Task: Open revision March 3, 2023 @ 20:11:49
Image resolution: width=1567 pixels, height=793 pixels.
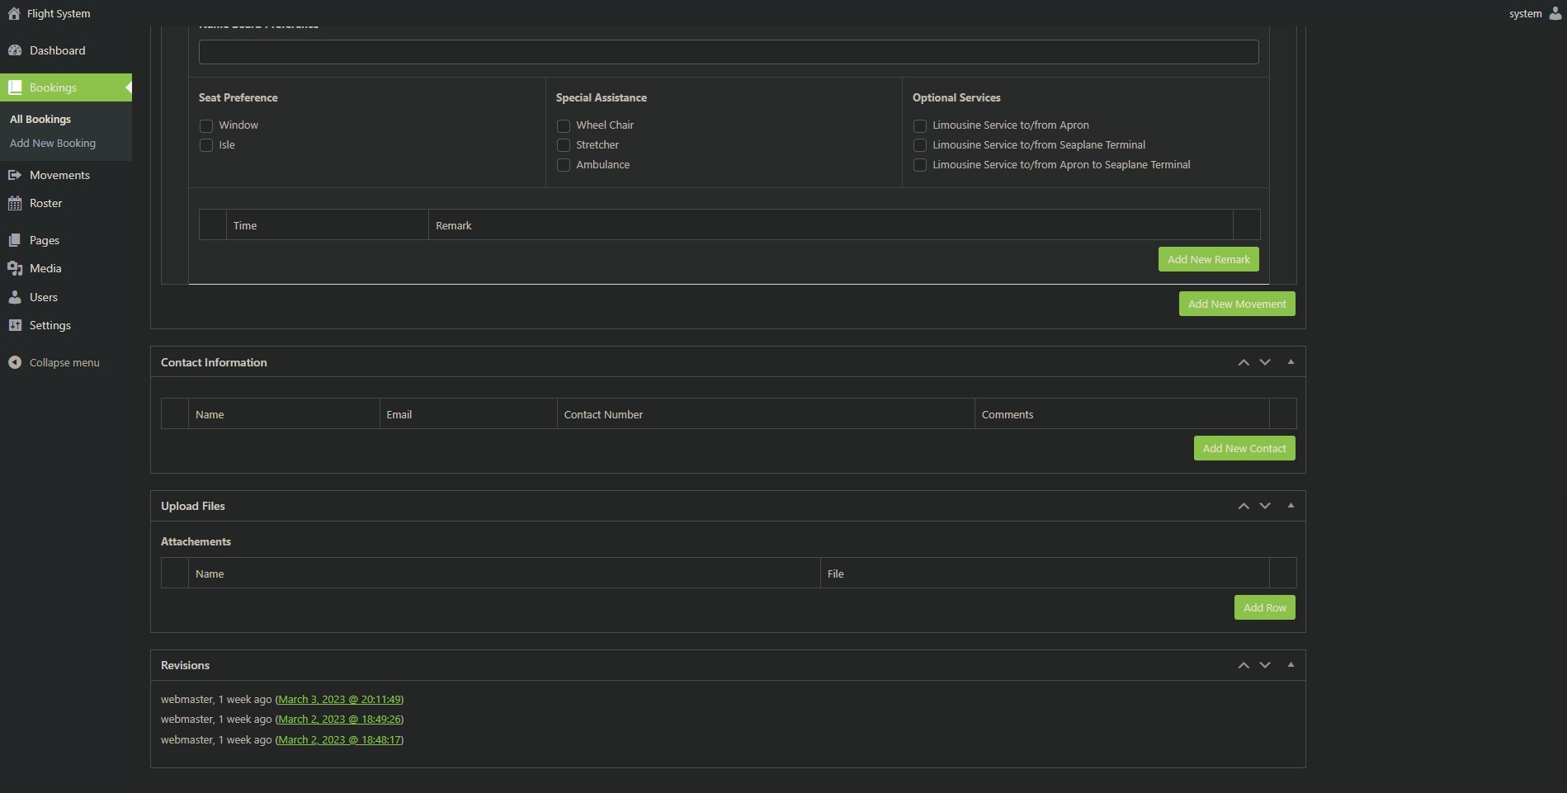Action: 339,699
